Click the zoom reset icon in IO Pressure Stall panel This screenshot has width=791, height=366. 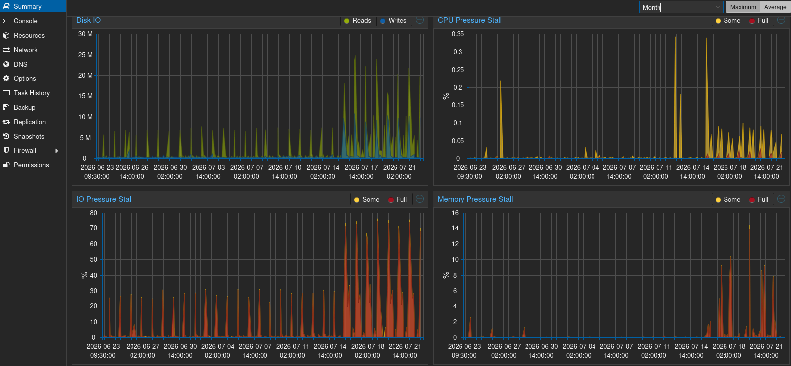[x=420, y=199]
